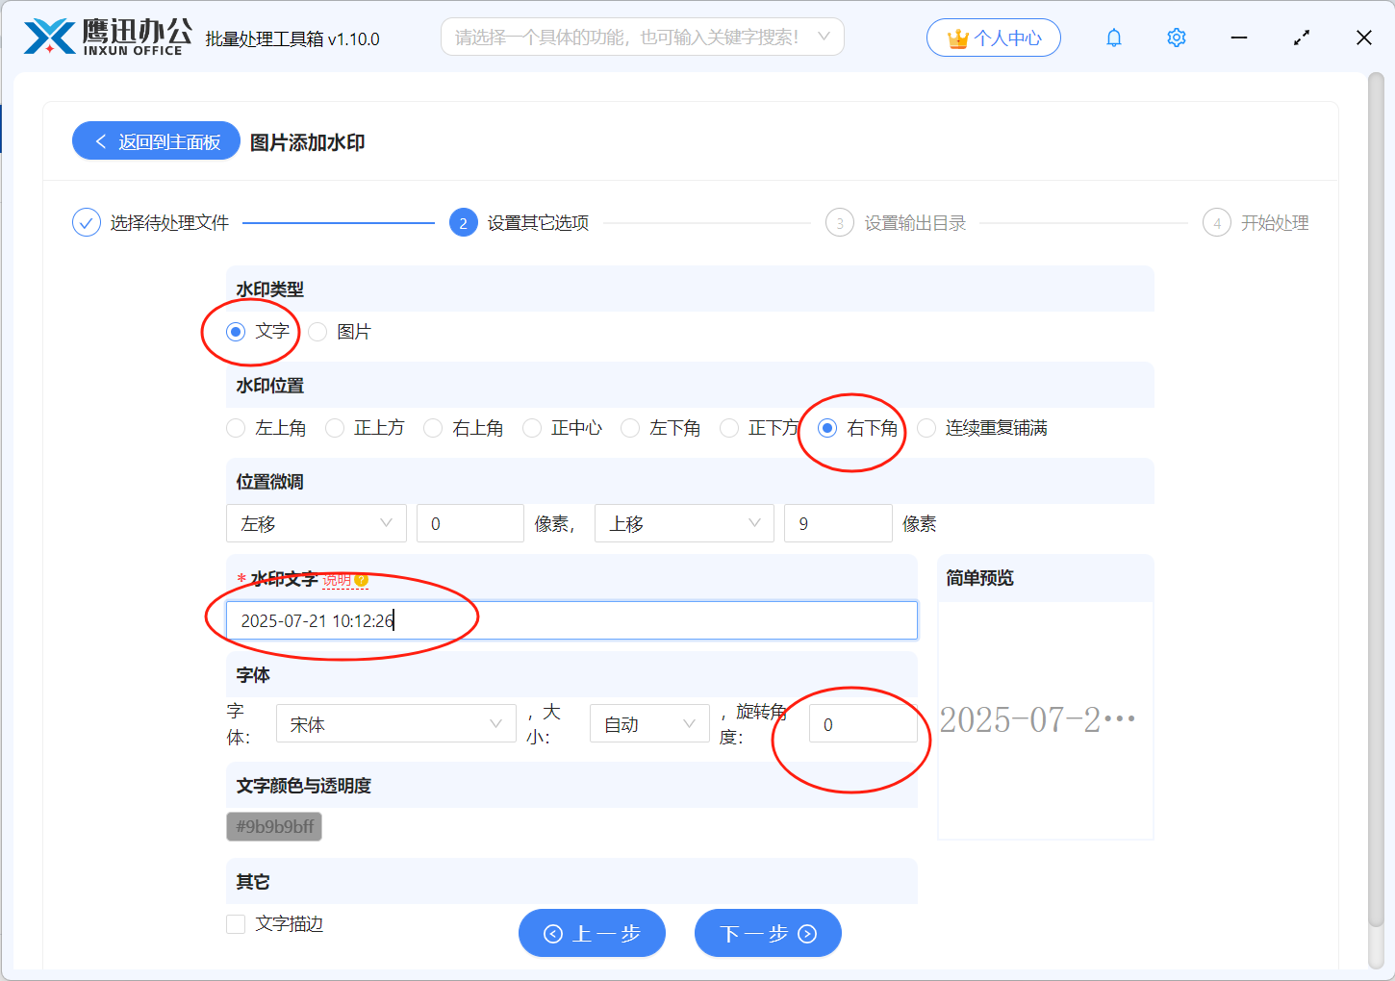1395x981 pixels.
Task: Click the watermark preview text 2025-07-2…
Action: pos(1037,719)
